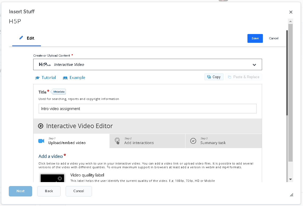This screenshot has width=303, height=206.
Task: Click the scrollbar up arrow
Action: (x=290, y=21)
